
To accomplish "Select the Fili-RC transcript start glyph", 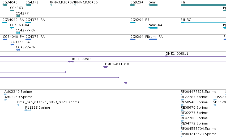I will (x=182, y=22).
